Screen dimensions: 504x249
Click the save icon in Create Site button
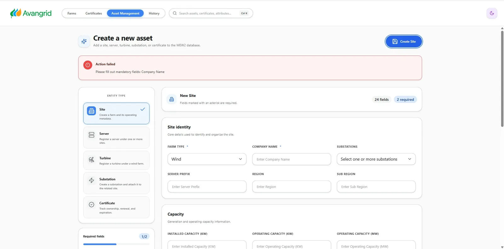pyautogui.click(x=395, y=41)
